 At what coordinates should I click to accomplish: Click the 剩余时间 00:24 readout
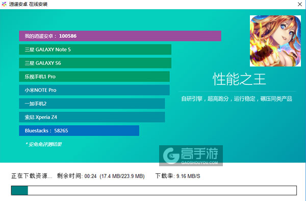tap(76, 176)
